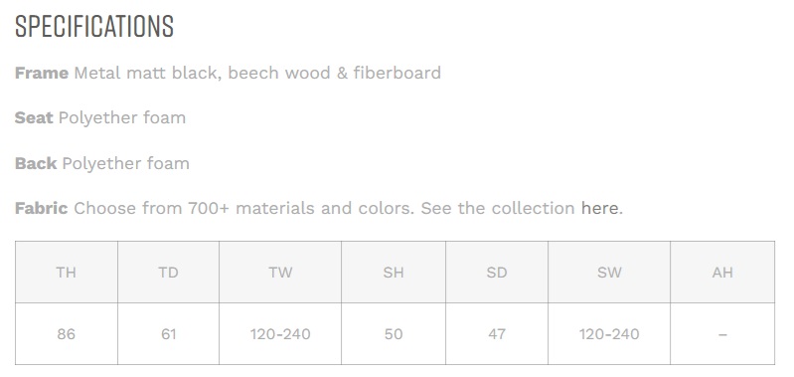
Task: Select the TW column header
Action: 280,273
